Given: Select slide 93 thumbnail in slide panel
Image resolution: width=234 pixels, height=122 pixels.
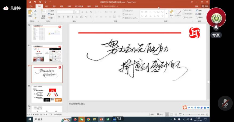Looking at the screenshot, I should pos(47,53).
